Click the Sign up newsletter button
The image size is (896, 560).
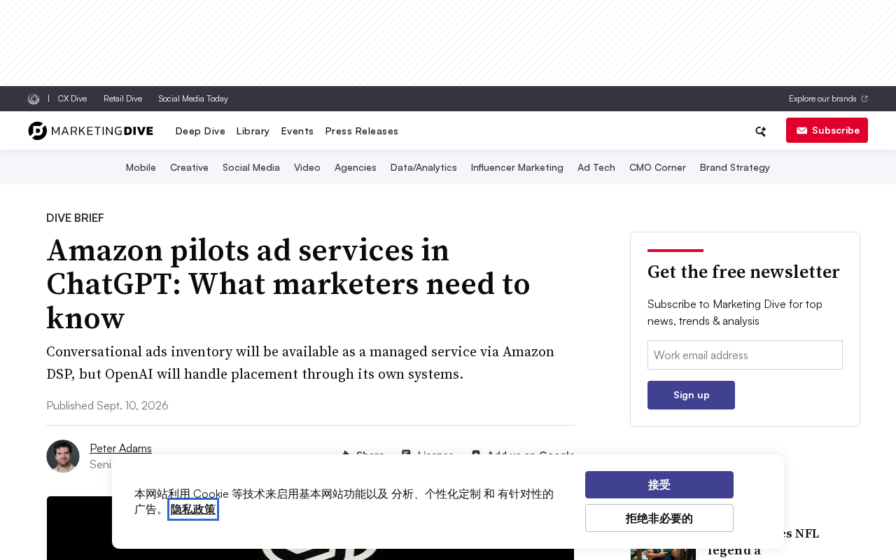(x=691, y=395)
